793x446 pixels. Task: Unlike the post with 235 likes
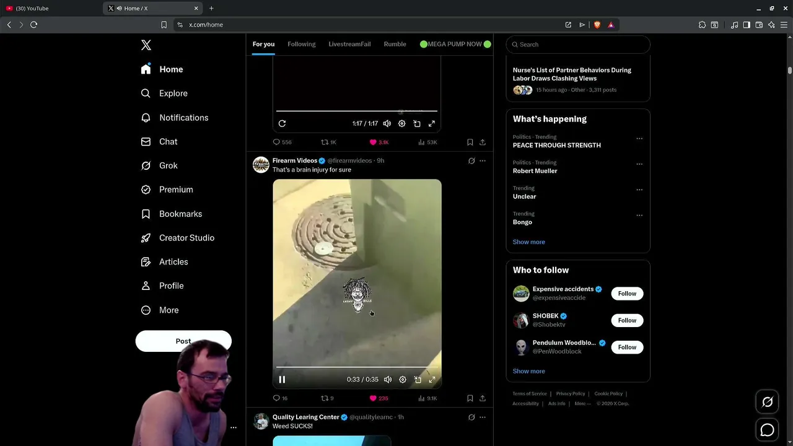click(x=379, y=398)
